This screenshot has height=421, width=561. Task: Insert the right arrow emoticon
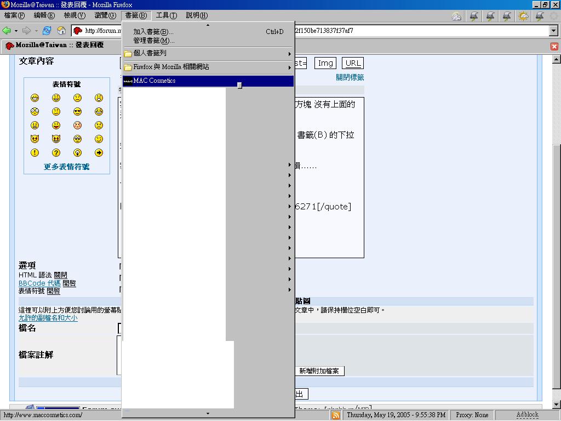tap(99, 153)
